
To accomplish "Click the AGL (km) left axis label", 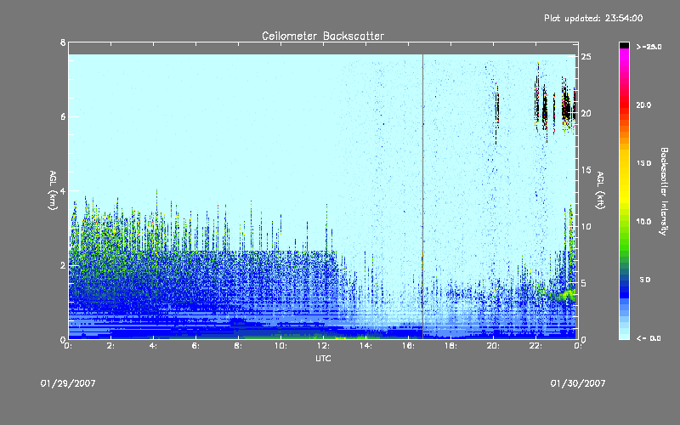I will [x=53, y=190].
